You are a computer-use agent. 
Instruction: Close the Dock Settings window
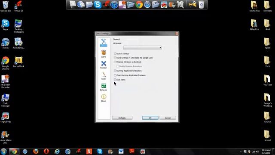click(x=177, y=34)
